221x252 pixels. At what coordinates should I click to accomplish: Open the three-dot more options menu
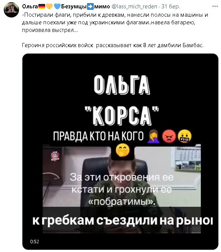pyautogui.click(x=215, y=6)
